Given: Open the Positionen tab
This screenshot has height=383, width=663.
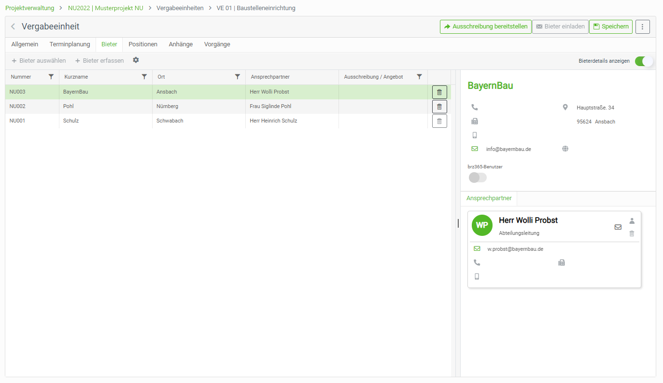Looking at the screenshot, I should [143, 44].
